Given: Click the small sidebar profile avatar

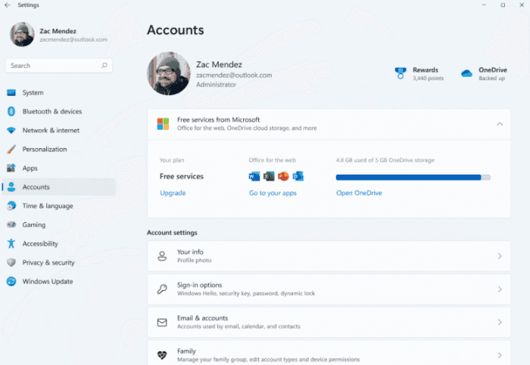Looking at the screenshot, I should pos(22,35).
